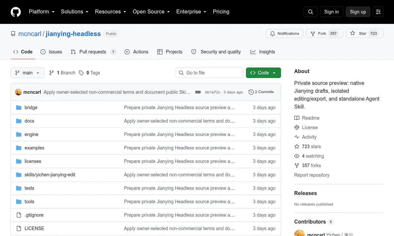This screenshot has width=394, height=236.
Task: Open the Pull requests tab
Action: point(93,52)
